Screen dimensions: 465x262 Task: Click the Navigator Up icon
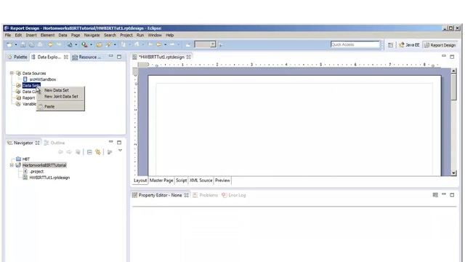coord(78,152)
